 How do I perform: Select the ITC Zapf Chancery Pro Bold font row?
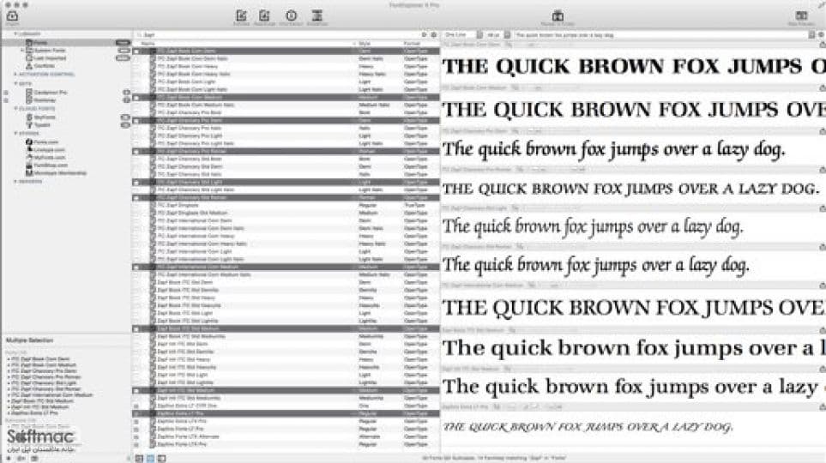(x=286, y=112)
